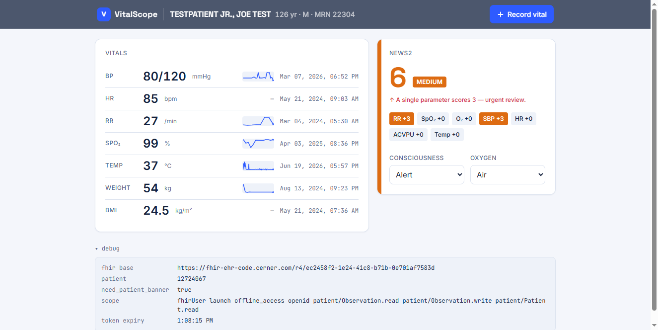Click the SPO₂ timestamp Apr 03, 2025

(x=319, y=144)
